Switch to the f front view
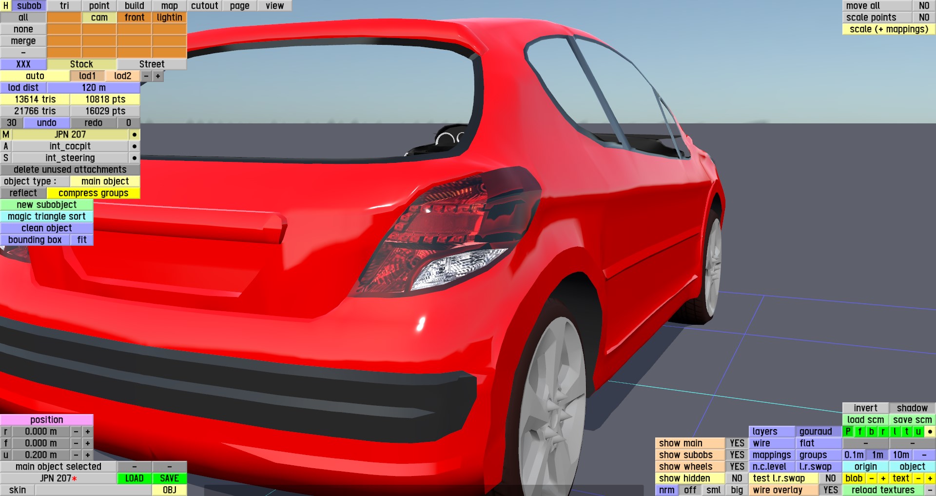 point(860,432)
